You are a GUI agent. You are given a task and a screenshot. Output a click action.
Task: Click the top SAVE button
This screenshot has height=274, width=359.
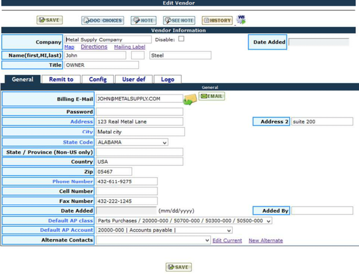(50, 20)
